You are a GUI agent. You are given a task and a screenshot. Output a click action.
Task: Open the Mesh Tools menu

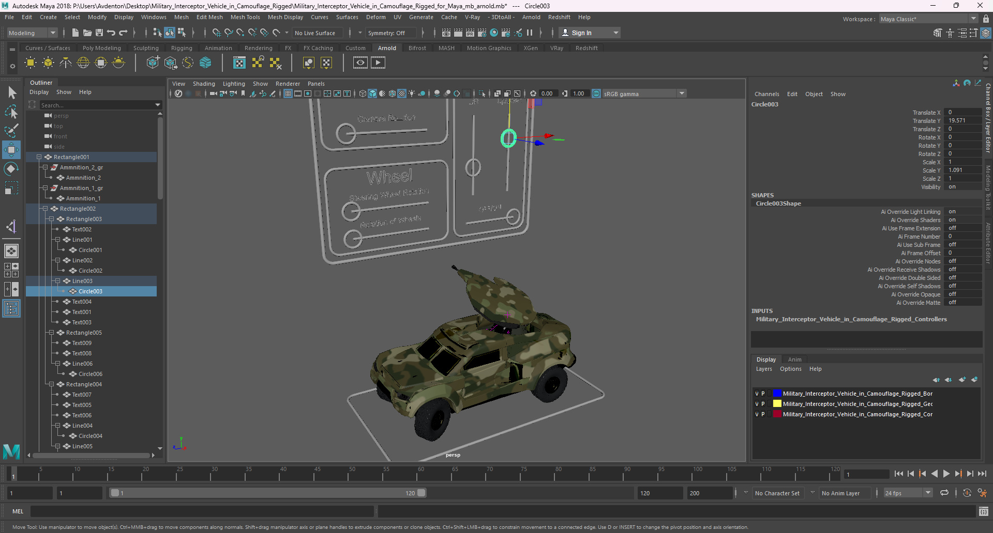point(245,17)
